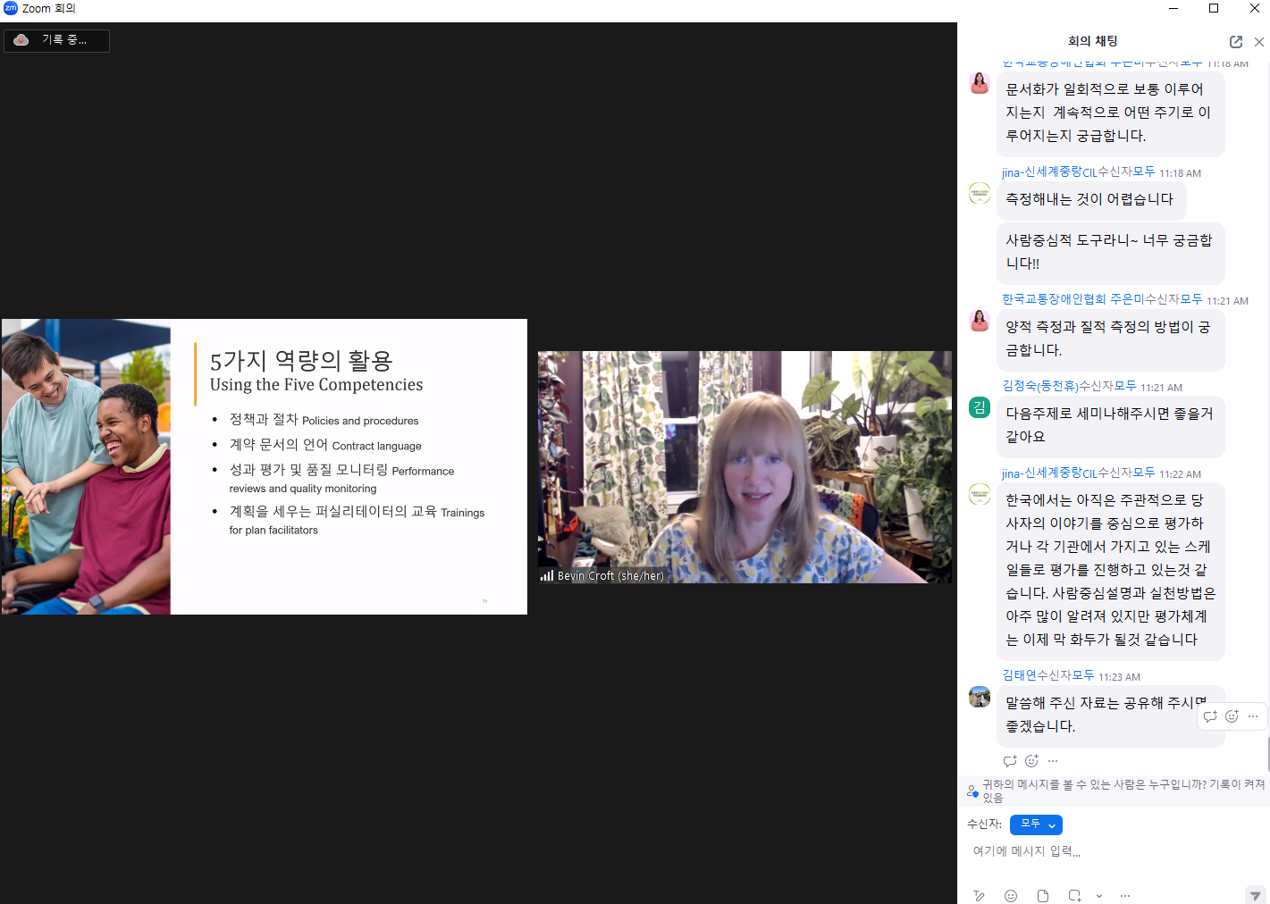Pop out the meeting chat panel

[x=1236, y=42]
